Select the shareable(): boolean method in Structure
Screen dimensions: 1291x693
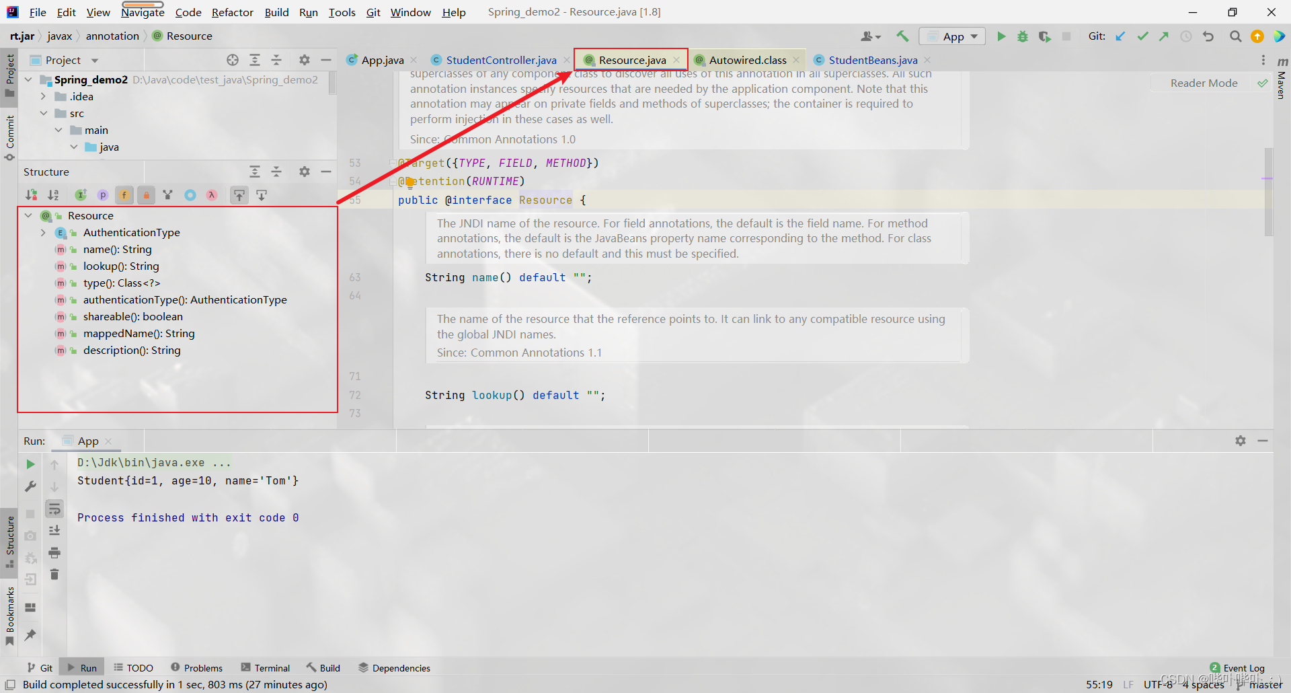point(132,316)
